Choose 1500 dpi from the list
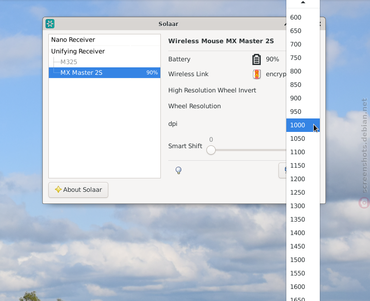The width and height of the screenshot is (370, 301). 303,260
